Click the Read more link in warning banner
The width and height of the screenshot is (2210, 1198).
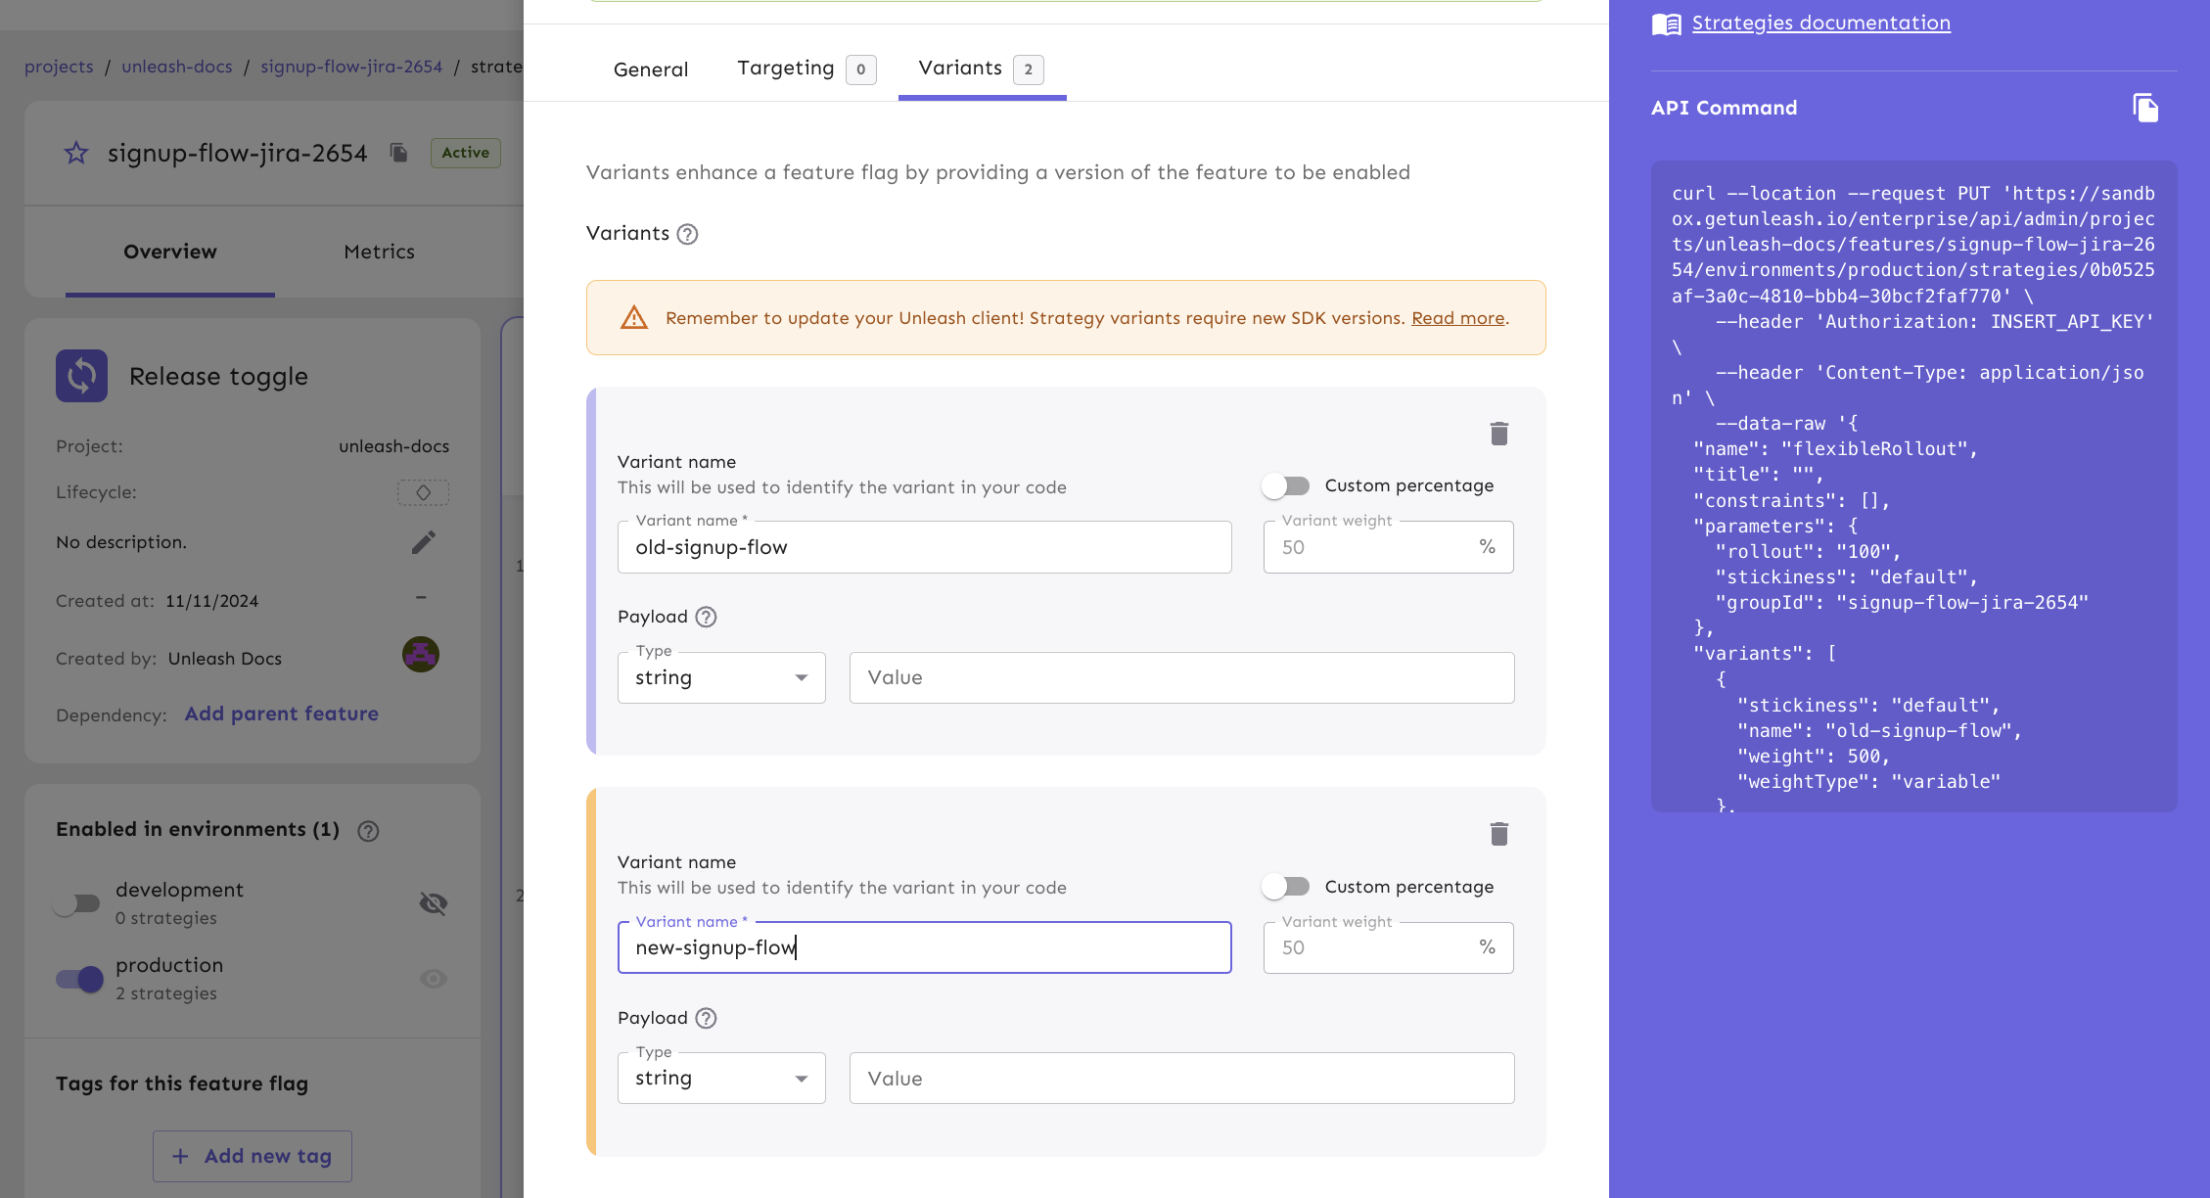(1457, 317)
